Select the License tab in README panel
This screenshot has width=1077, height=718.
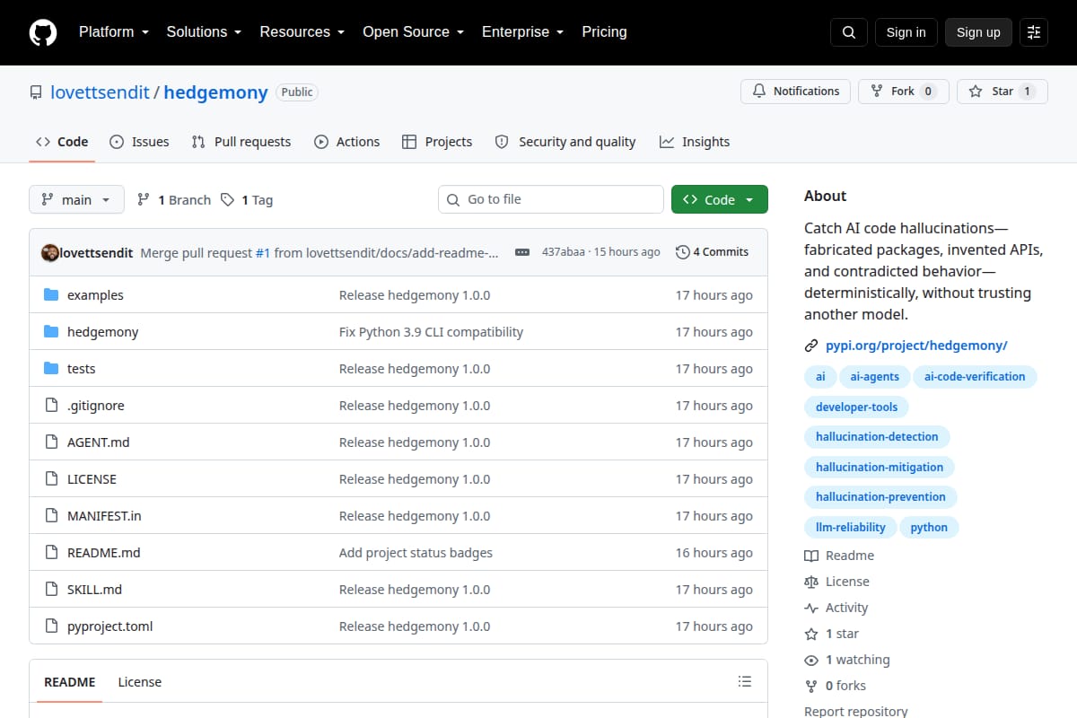click(x=140, y=682)
